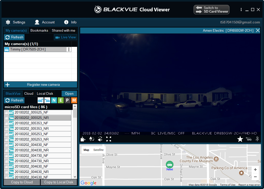Screen dimensions: 264x189
Task: Select the My camera(s) tab
Action: point(16,30)
